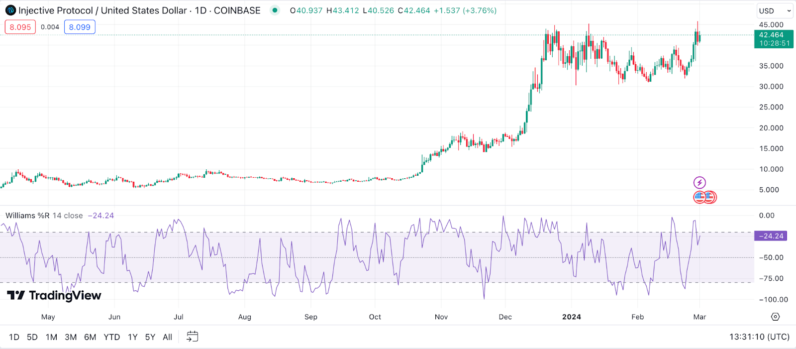
Task: Select the YTD time range
Action: point(112,337)
